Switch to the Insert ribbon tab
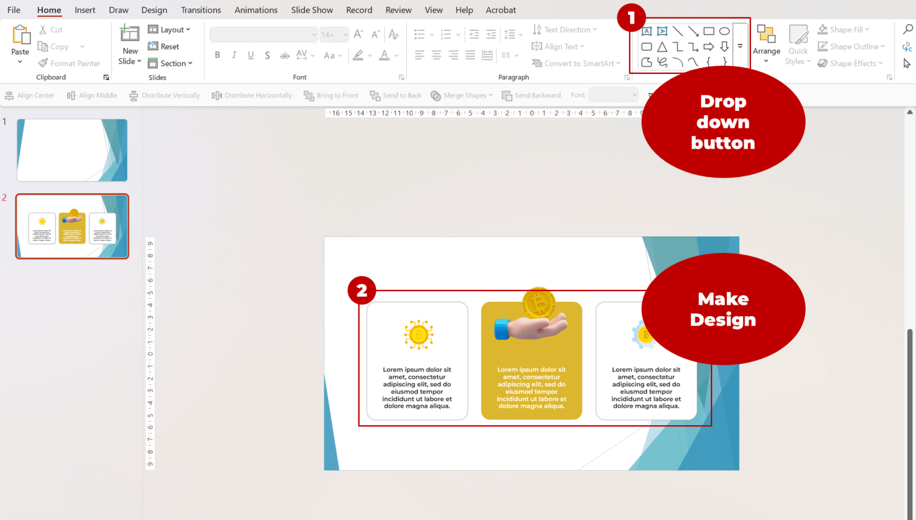916x520 pixels. [85, 10]
